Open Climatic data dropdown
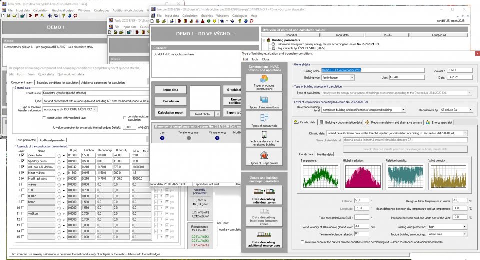This screenshot has width=480, height=260. [465, 133]
